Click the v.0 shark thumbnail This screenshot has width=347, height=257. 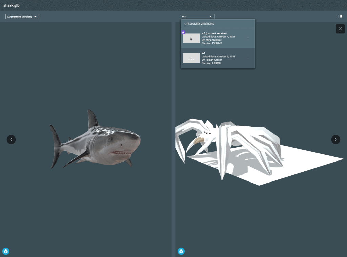tap(191, 38)
